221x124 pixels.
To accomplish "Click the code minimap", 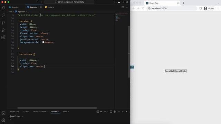I will (122, 18).
